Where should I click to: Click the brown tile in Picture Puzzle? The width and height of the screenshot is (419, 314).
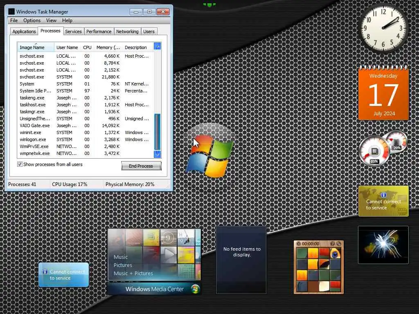click(313, 286)
